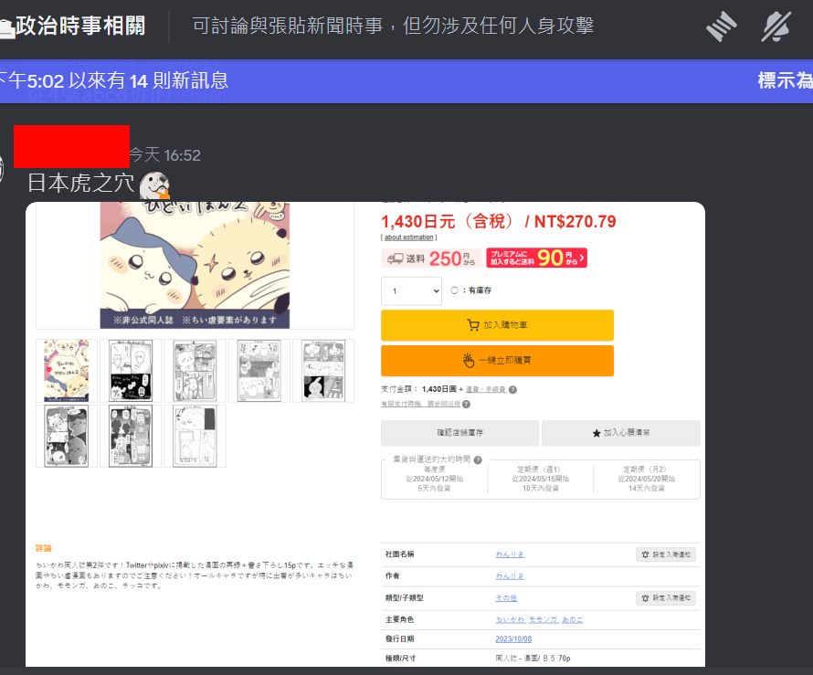
Task: Click the 支付金額： 1,430日圓 text
Action: tap(419, 389)
